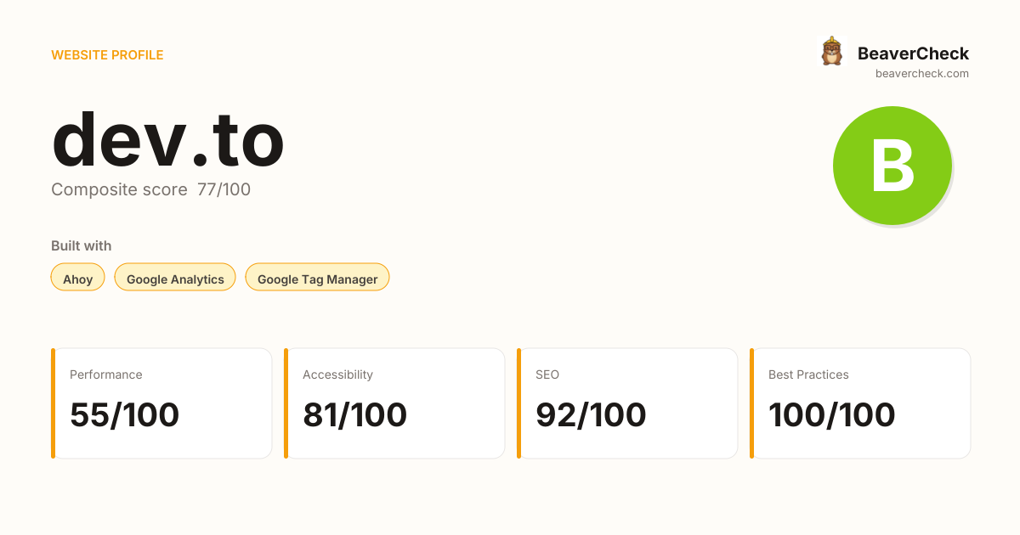Click the WEBSITE PROFILE heading
Image resolution: width=1020 pixels, height=535 pixels.
pyautogui.click(x=107, y=55)
